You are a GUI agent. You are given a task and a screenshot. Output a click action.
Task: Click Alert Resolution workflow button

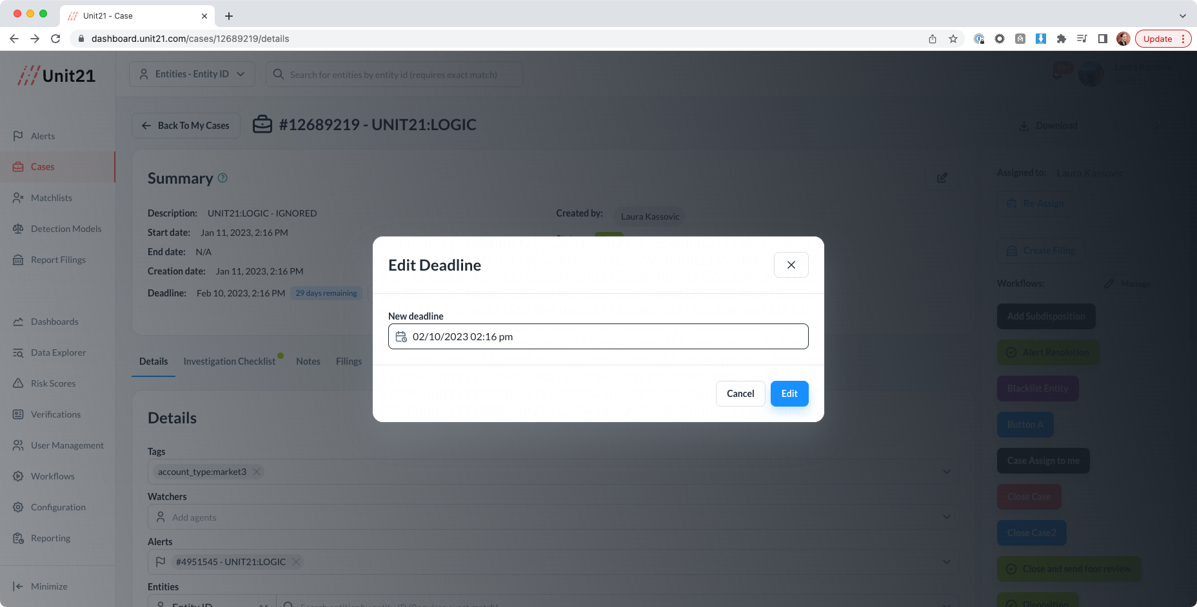pos(1048,352)
